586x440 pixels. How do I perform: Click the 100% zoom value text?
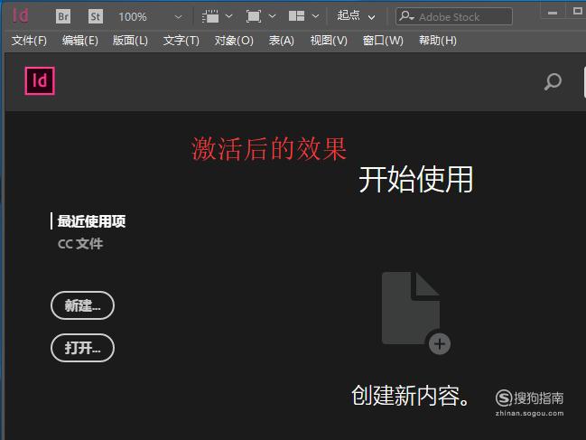[133, 17]
